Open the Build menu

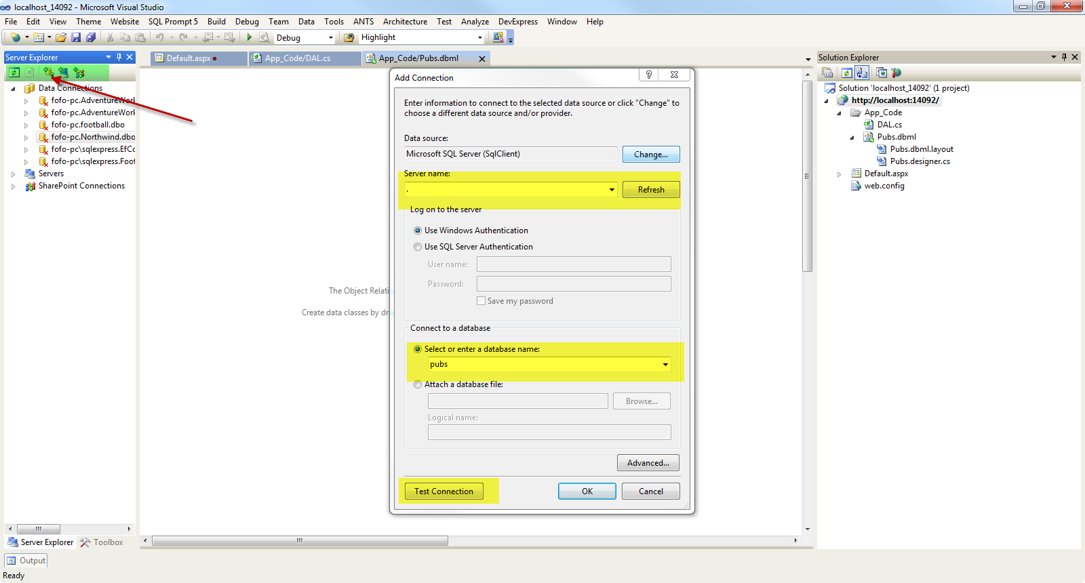[216, 22]
